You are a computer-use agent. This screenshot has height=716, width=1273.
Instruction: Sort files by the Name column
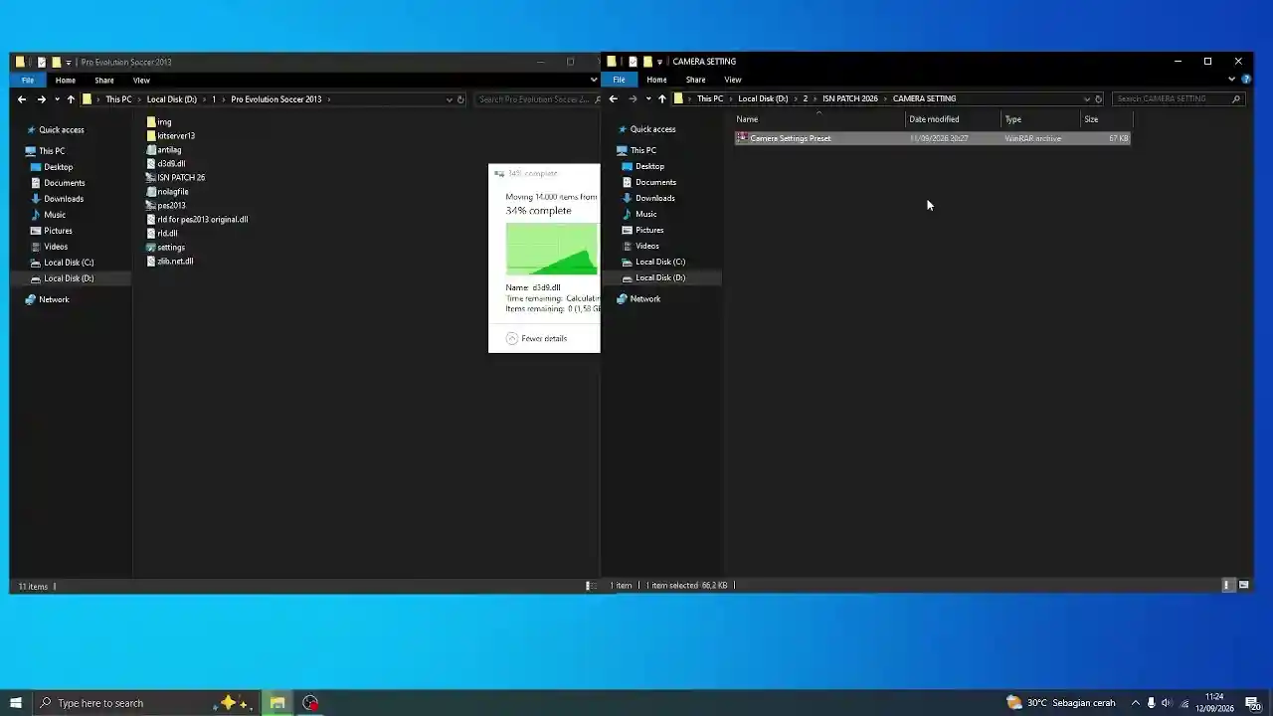tap(819, 119)
